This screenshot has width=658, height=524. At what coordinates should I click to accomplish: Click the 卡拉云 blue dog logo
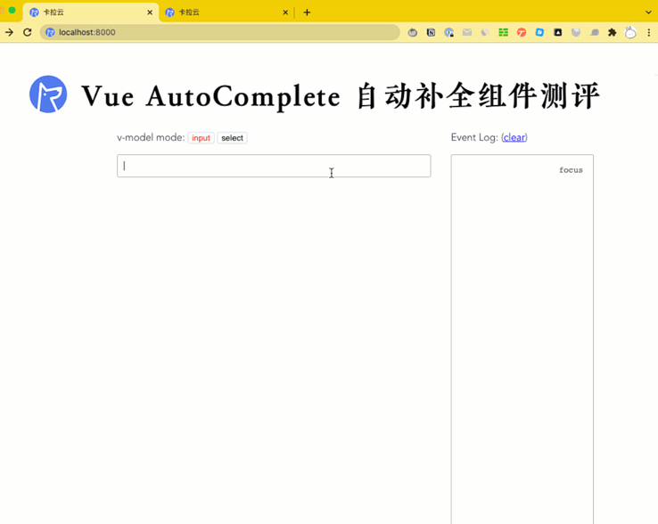[48, 94]
